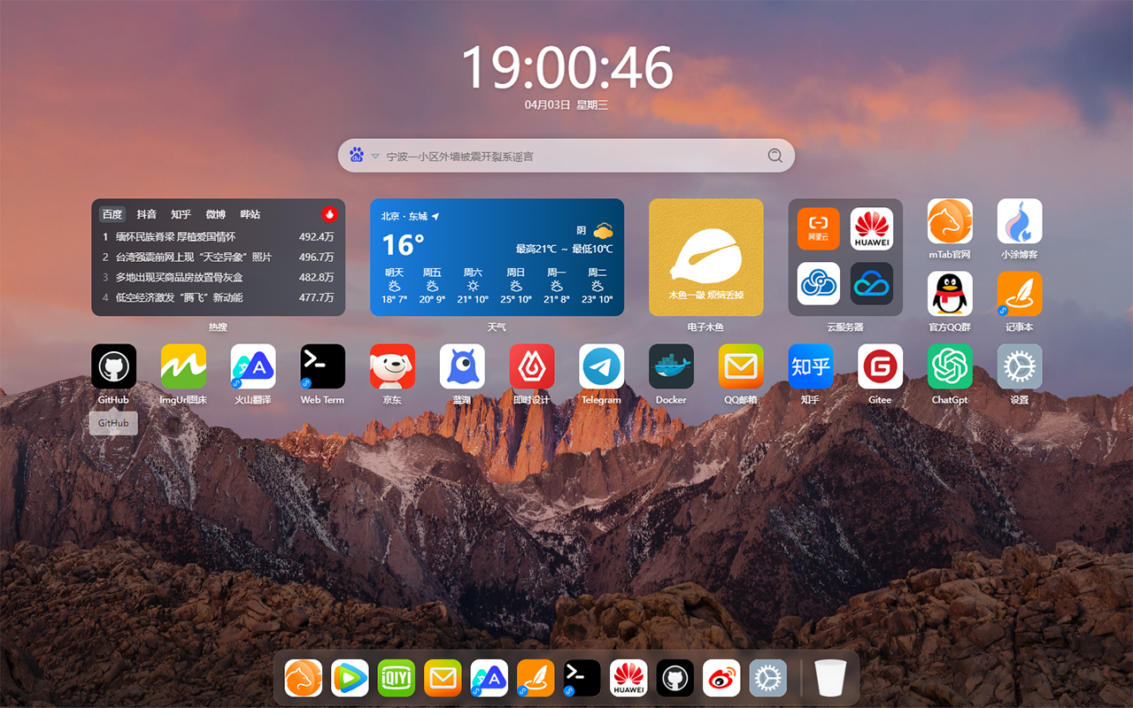Open the 京东 shopping icon
1133x708 pixels.
(x=392, y=366)
